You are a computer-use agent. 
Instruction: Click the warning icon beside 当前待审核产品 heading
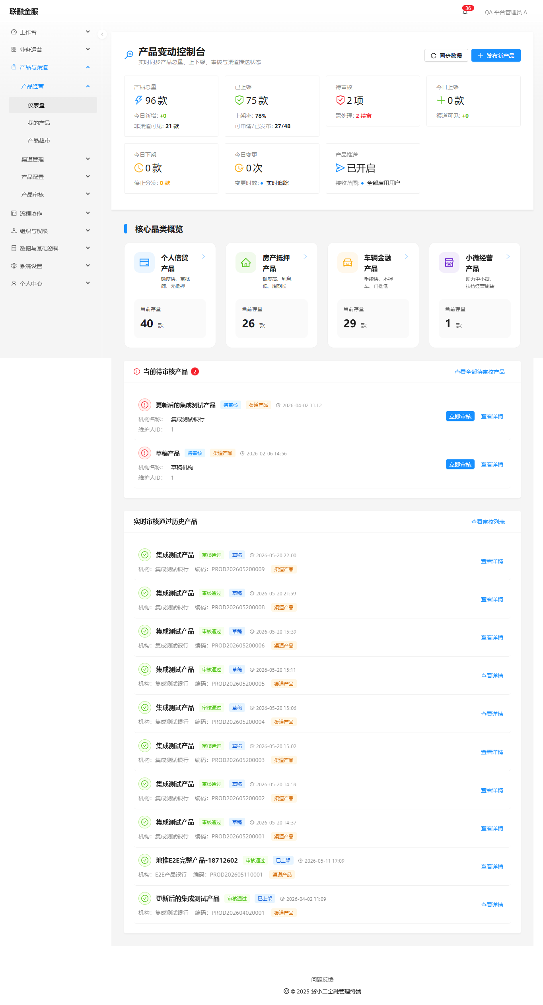[137, 371]
